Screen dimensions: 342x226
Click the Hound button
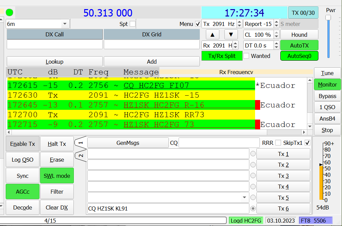tap(299, 35)
